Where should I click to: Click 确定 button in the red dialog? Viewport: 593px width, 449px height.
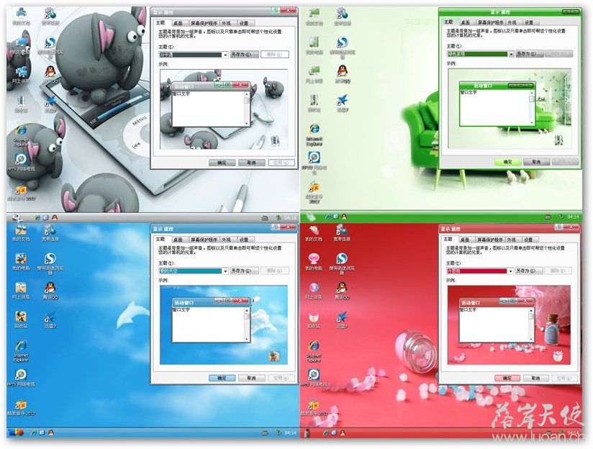[508, 378]
